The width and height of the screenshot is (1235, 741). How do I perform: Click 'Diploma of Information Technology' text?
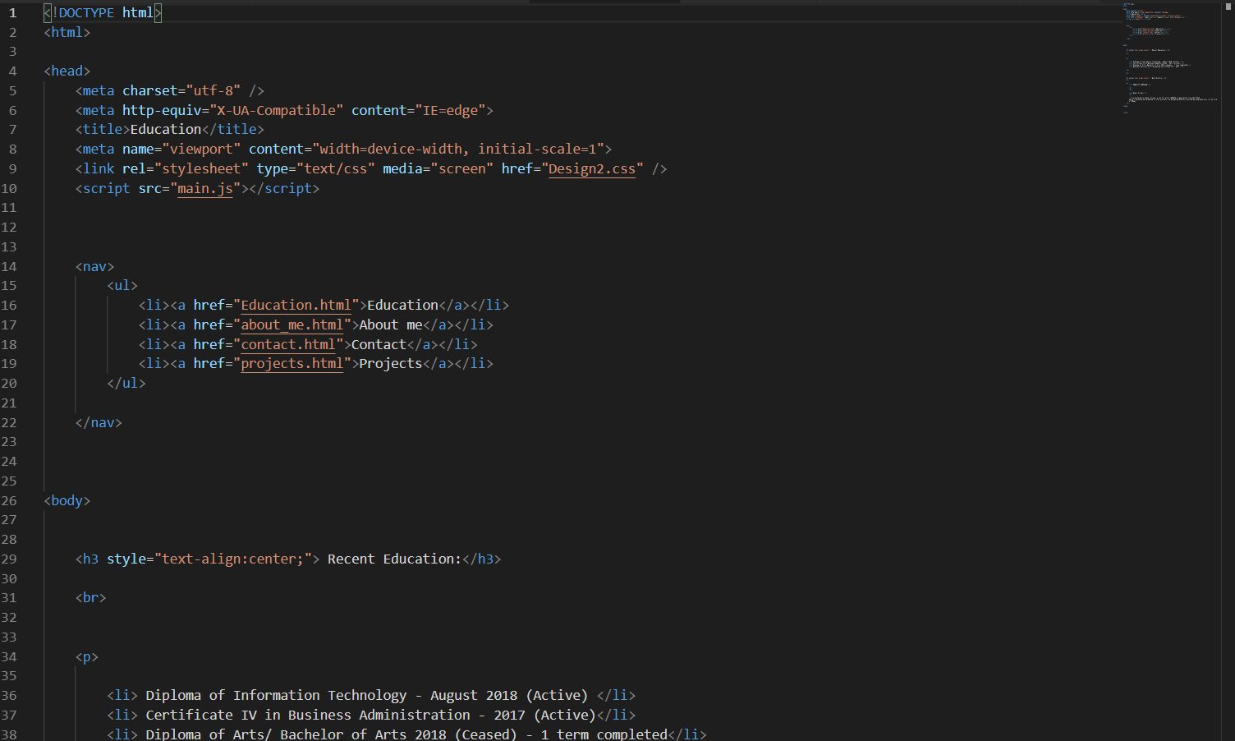(276, 696)
